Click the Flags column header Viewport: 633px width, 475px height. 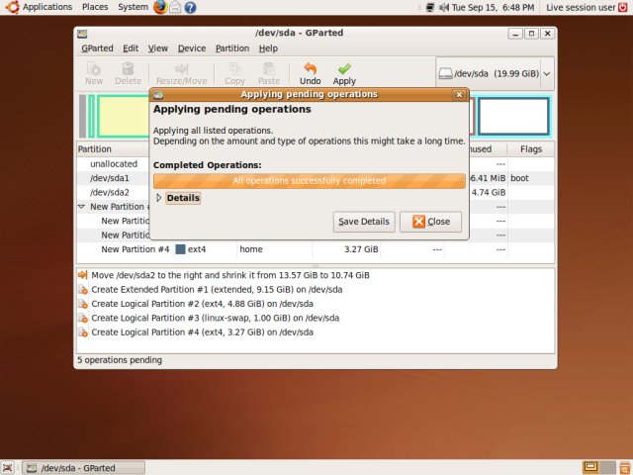531,149
